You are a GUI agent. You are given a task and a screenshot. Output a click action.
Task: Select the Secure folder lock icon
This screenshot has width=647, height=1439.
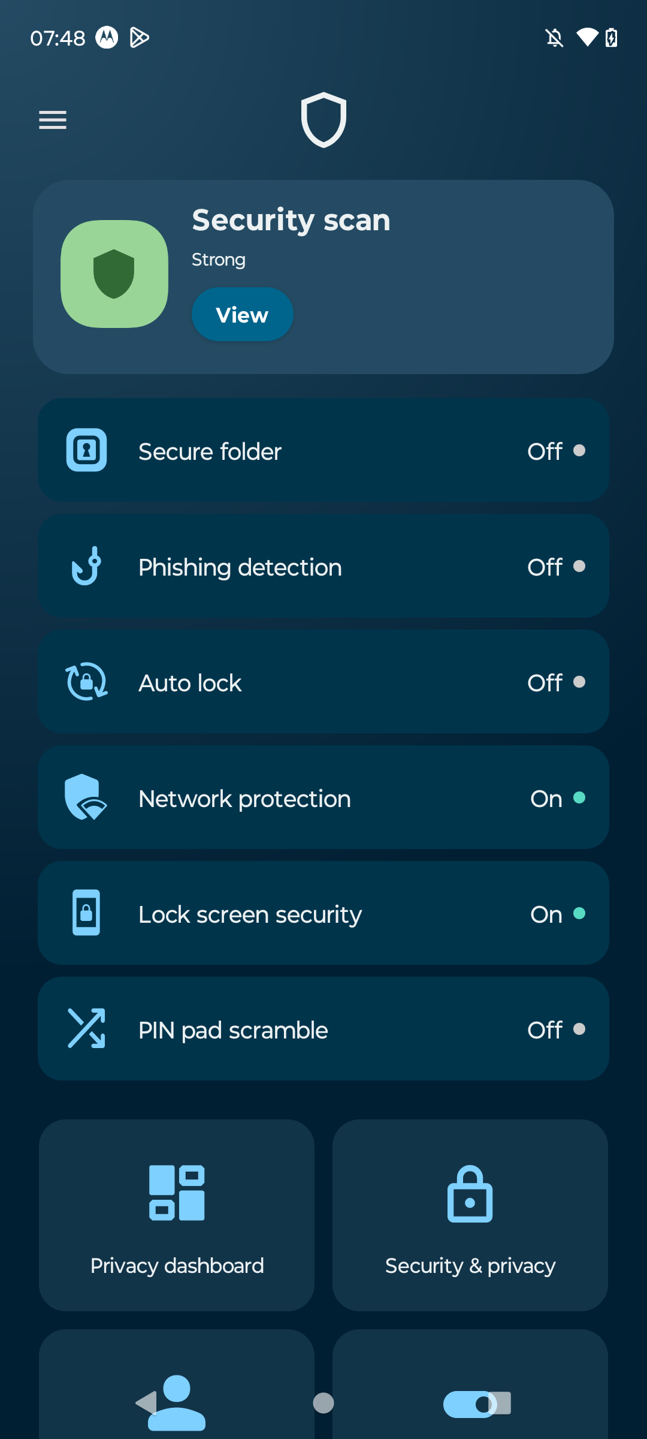point(86,450)
